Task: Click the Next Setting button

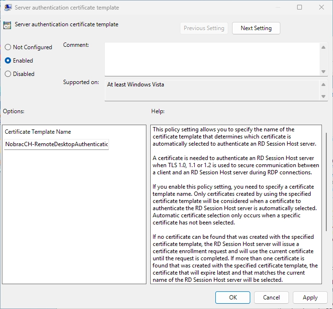Action: [x=256, y=28]
